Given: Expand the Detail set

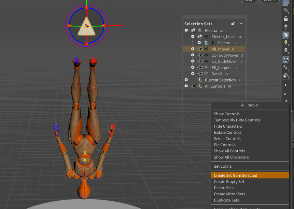Looking at the screenshot, I should click(192, 74).
